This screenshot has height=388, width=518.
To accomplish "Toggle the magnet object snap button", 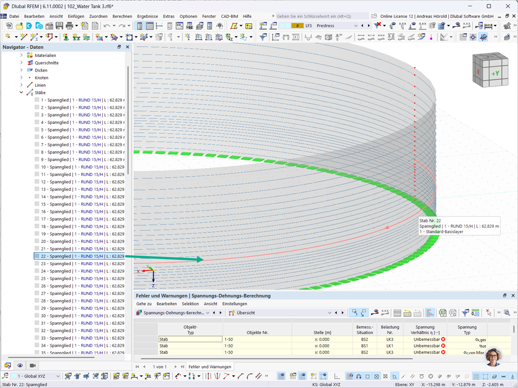I will coord(359,376).
